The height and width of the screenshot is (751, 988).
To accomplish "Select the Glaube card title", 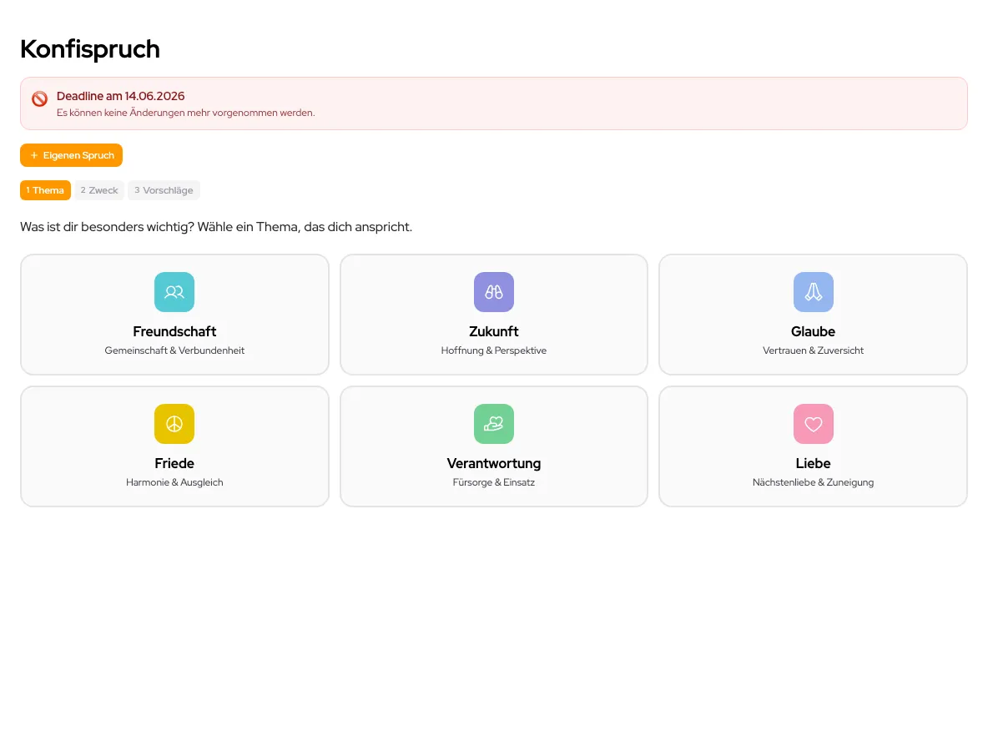I will [814, 331].
